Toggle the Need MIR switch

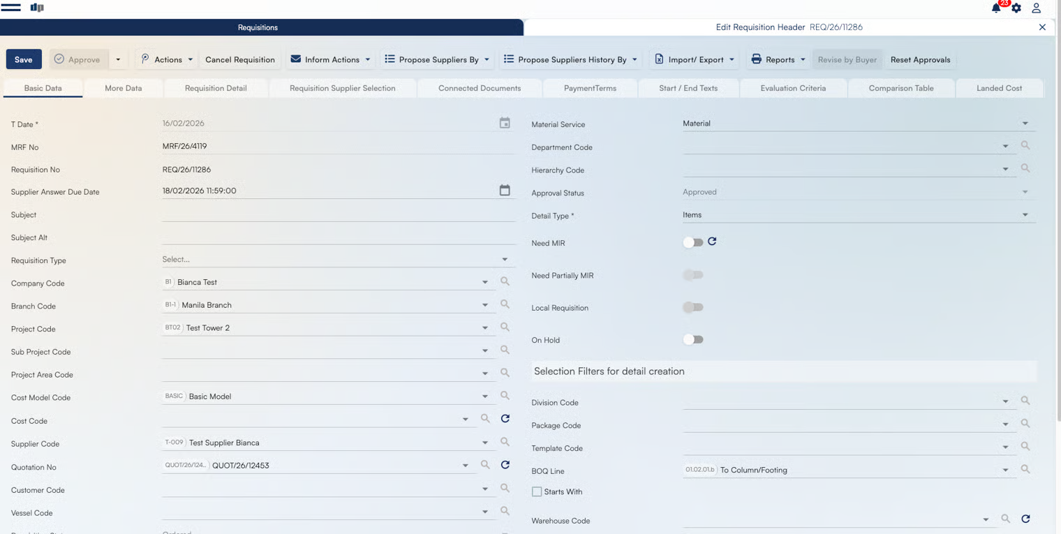692,242
